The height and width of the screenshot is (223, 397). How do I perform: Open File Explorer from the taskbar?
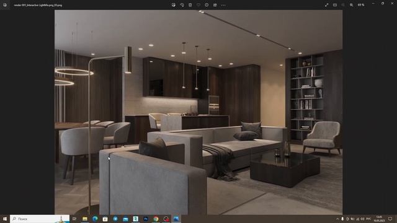point(85,219)
